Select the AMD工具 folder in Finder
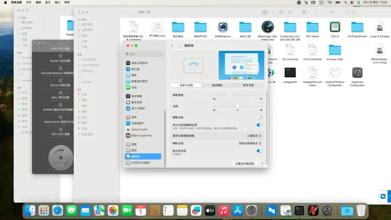391x220 pixels. [x=245, y=27]
